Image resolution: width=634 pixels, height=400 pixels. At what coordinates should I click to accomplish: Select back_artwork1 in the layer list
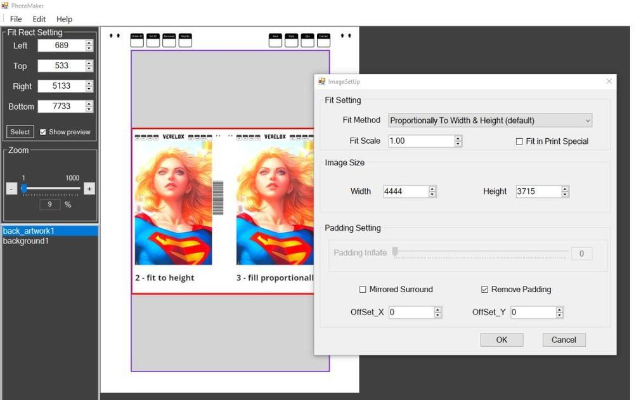[x=49, y=231]
